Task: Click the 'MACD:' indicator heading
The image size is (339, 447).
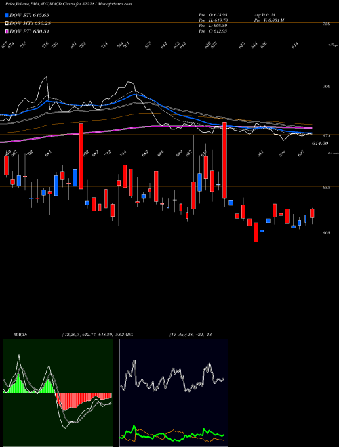Action: pos(20,335)
